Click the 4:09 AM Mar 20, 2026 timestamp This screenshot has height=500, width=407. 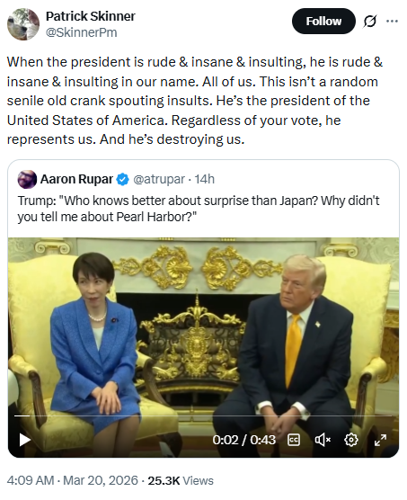(73, 480)
